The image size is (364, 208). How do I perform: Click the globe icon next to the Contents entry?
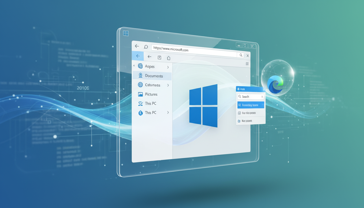(x=140, y=85)
